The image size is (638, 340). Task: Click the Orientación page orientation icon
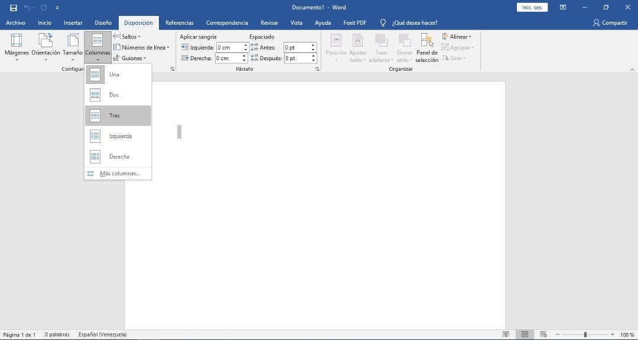[x=45, y=40]
